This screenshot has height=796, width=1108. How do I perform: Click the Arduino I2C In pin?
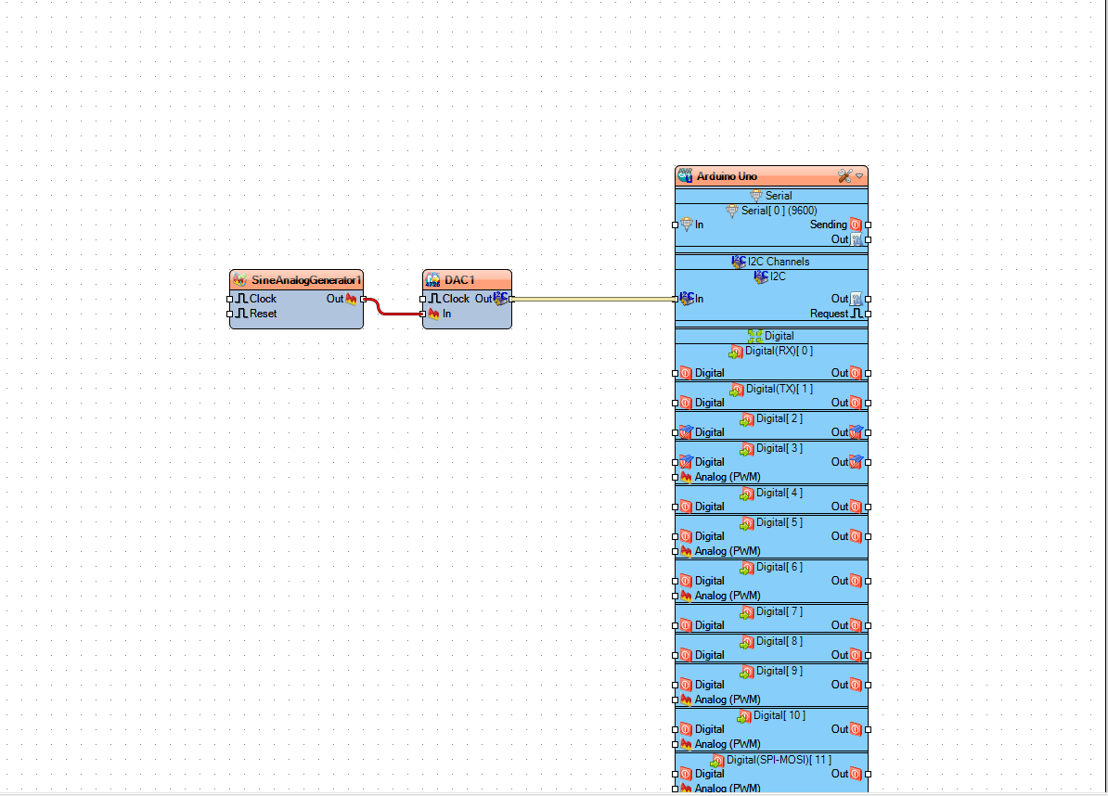(675, 299)
